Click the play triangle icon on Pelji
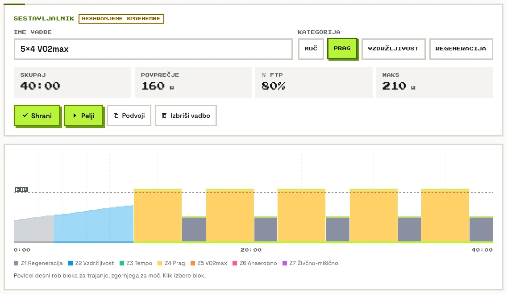 [75, 116]
